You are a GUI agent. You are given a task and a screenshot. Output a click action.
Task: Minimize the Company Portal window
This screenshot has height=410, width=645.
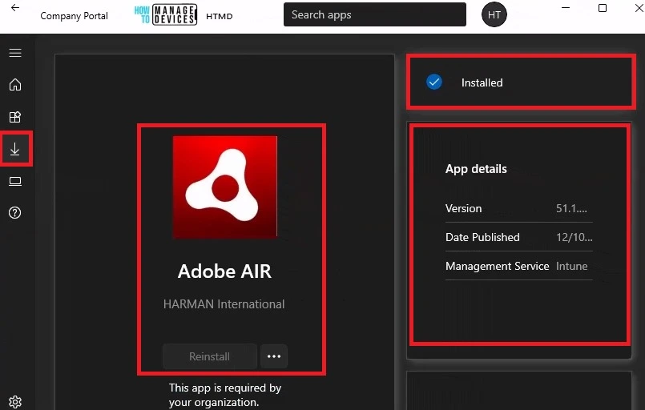coord(566,8)
